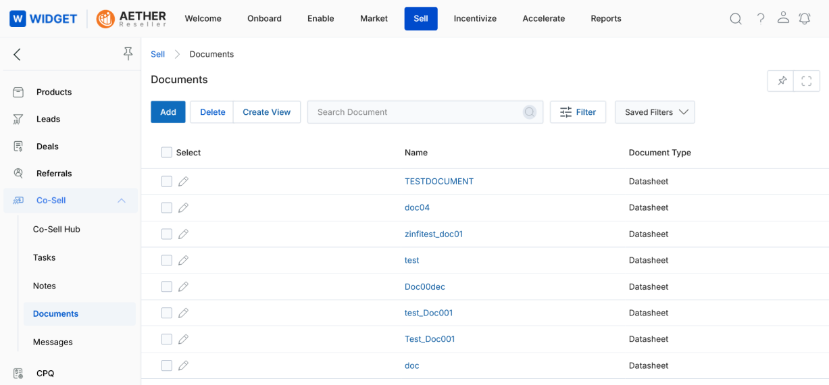The image size is (829, 385).
Task: Open the Reports tab
Action: click(606, 18)
